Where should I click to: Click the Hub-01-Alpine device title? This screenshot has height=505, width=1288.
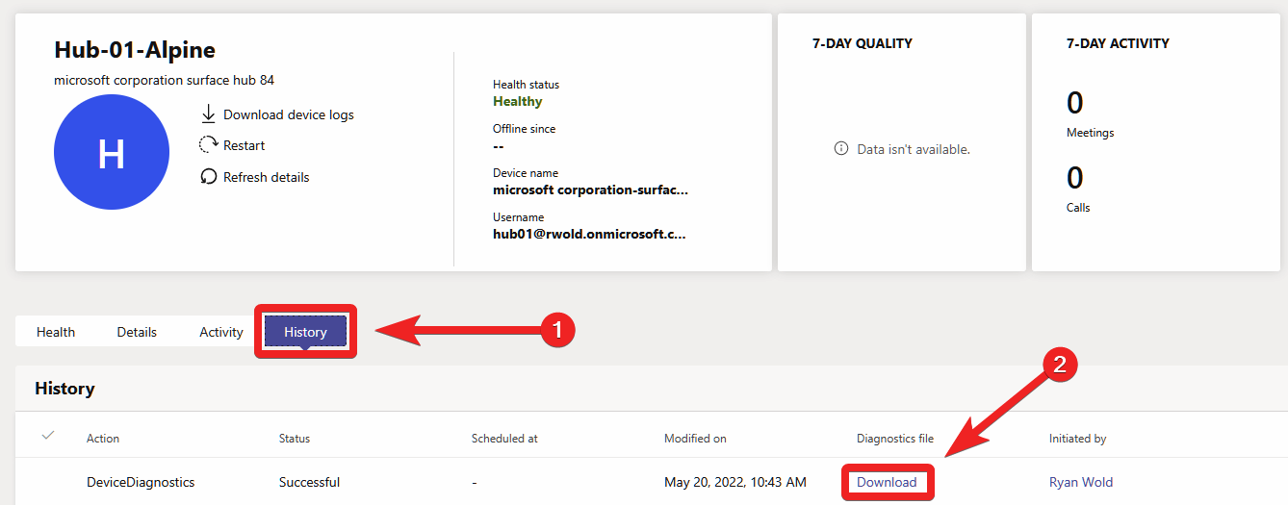(x=135, y=50)
